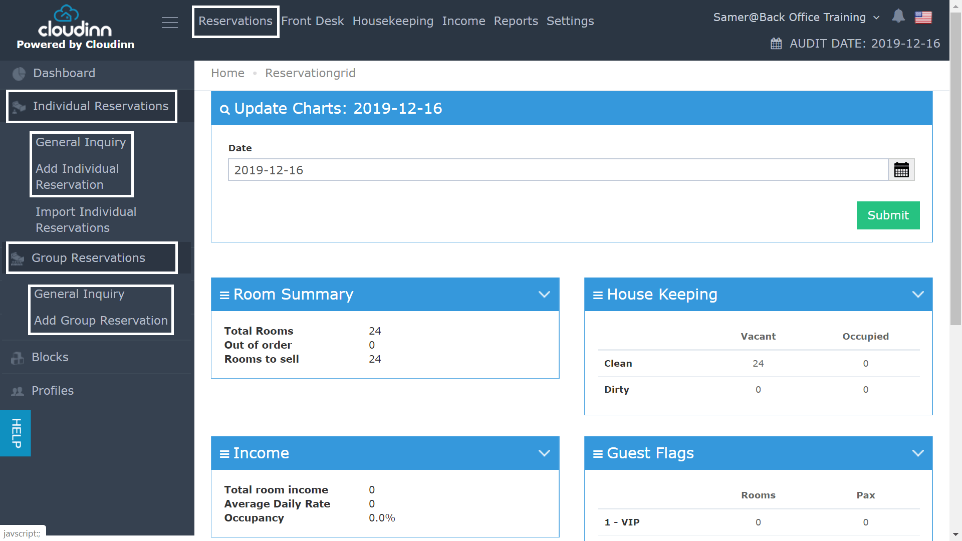Collapse the House Keeping panel chevron
Screen dimensions: 962x541
click(x=918, y=295)
